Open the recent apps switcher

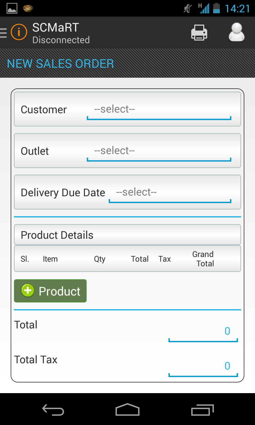pos(202,410)
